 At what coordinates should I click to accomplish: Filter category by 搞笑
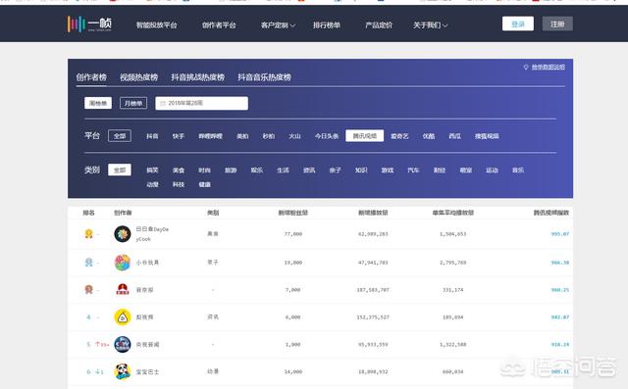[x=152, y=170]
